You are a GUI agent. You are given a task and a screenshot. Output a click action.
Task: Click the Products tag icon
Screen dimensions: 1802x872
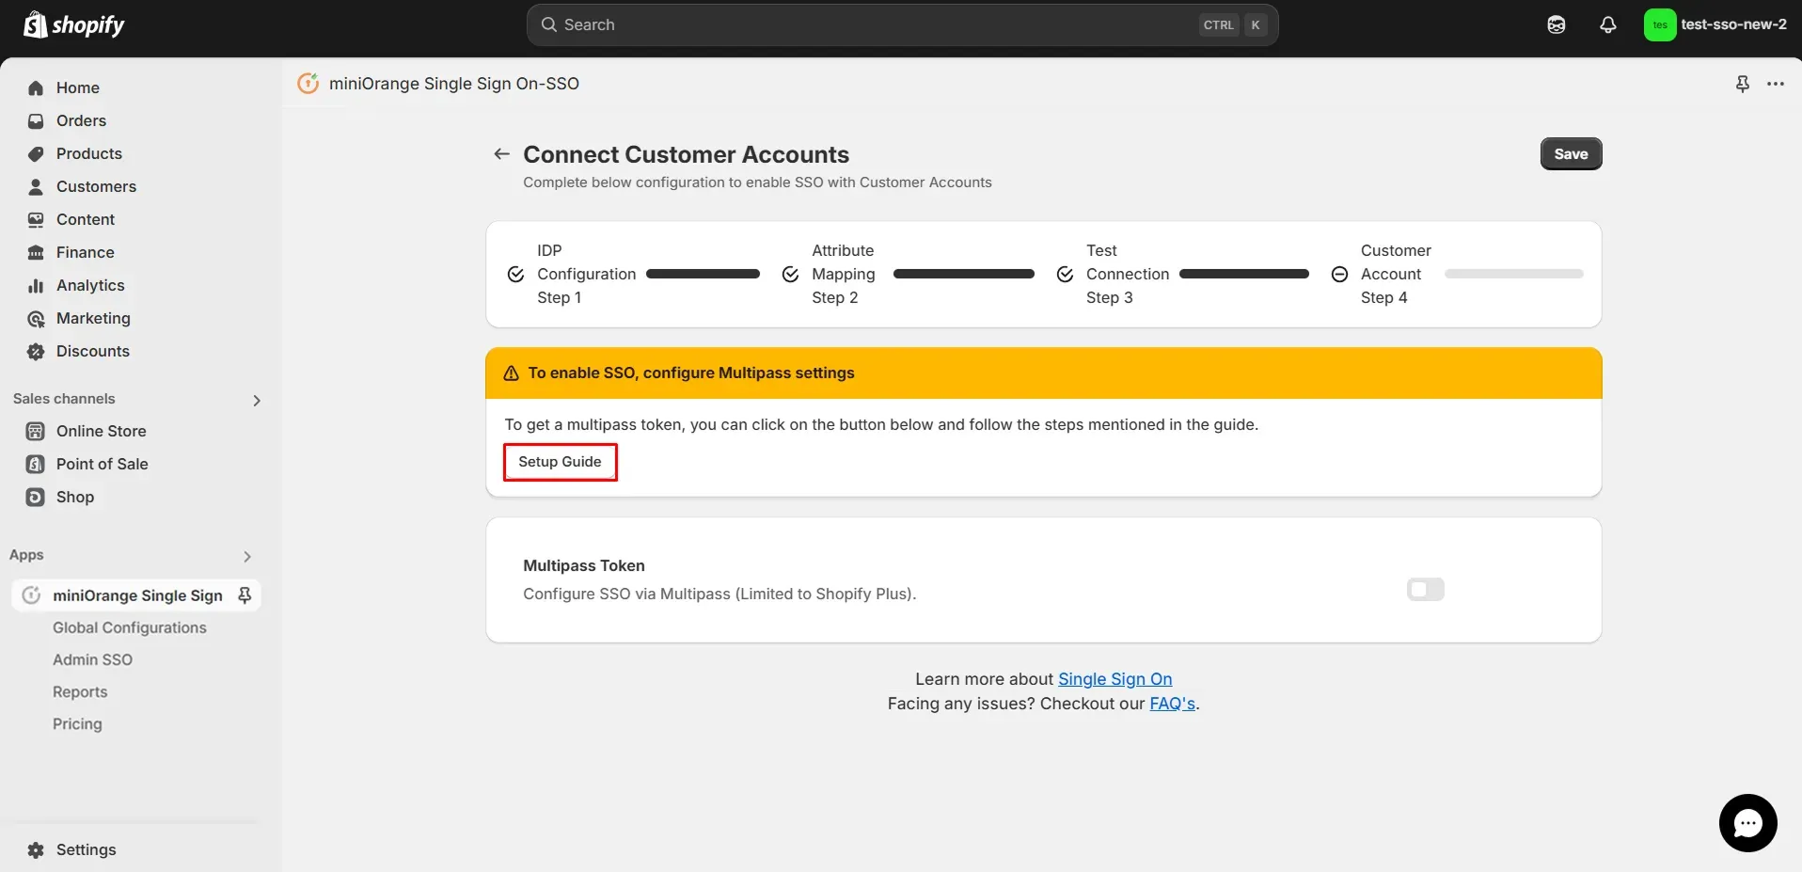(x=36, y=153)
